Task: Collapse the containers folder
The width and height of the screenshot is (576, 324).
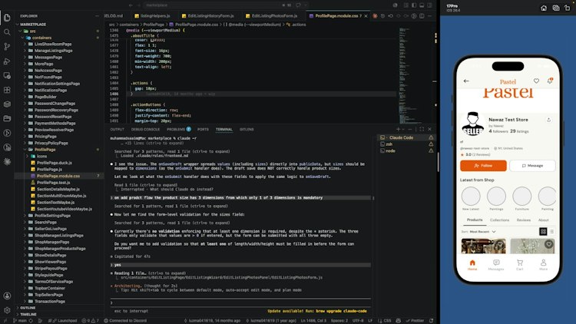Action: (x=41, y=38)
